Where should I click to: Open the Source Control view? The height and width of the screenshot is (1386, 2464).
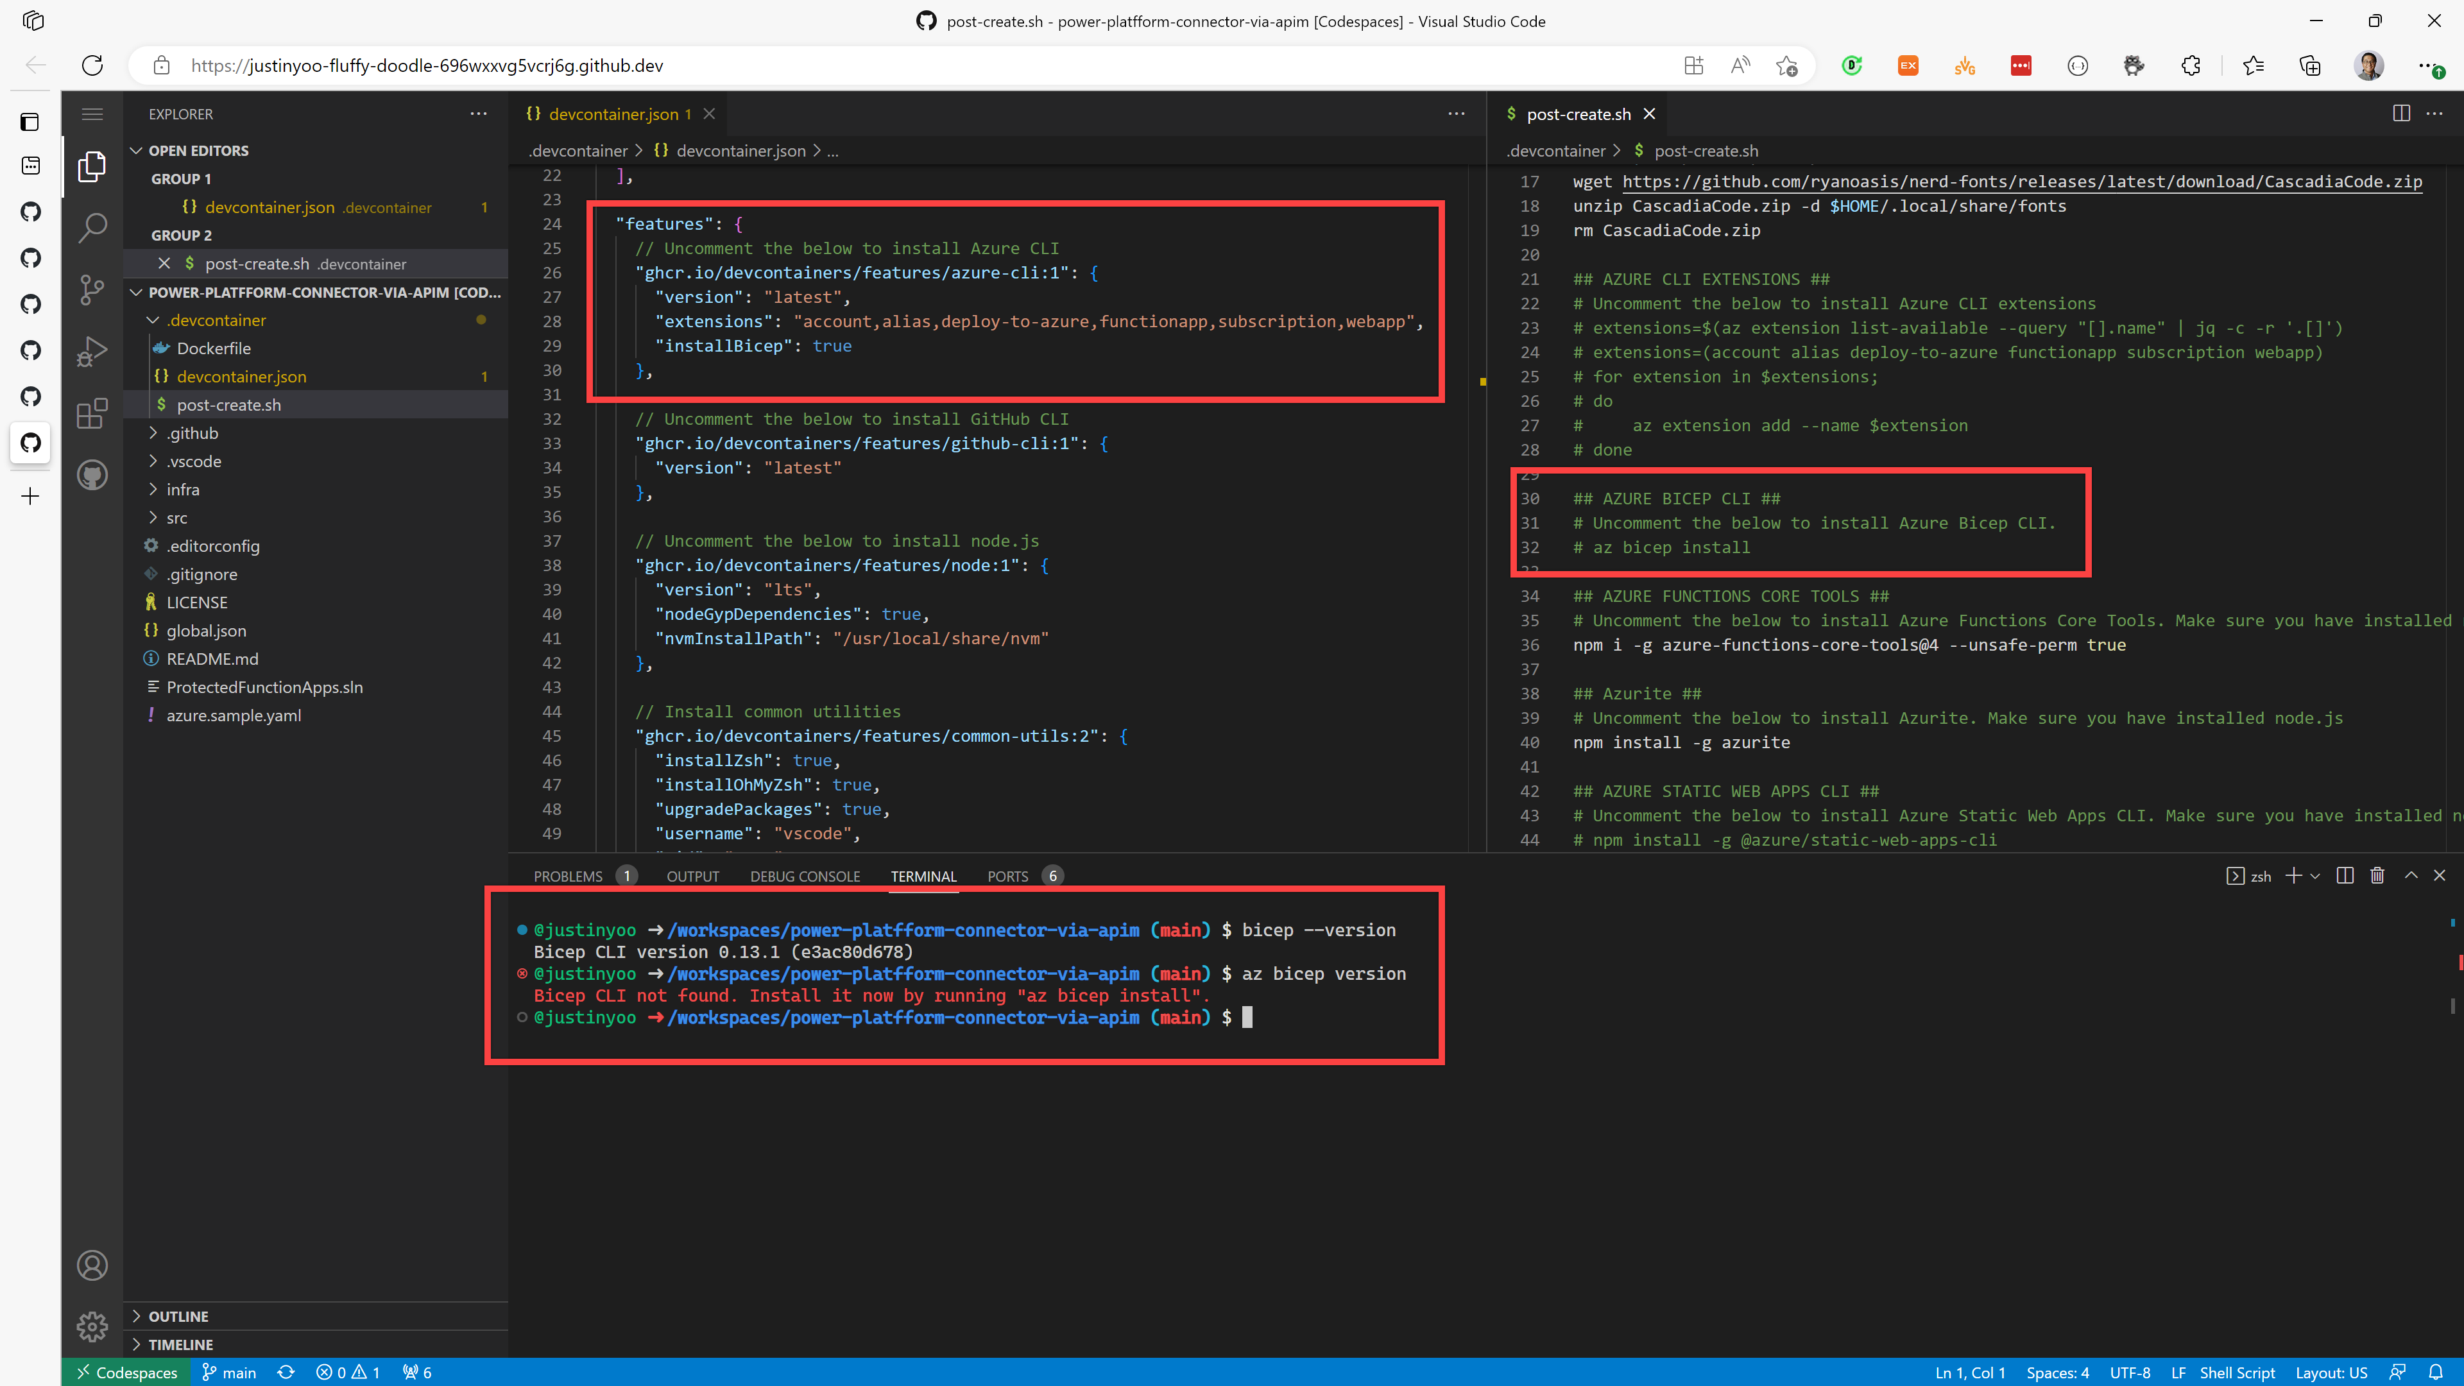pos(92,290)
